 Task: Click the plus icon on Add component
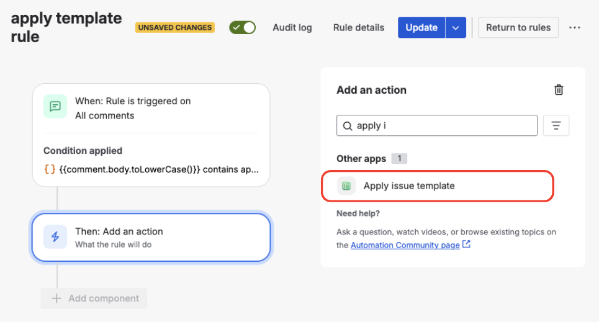(56, 298)
